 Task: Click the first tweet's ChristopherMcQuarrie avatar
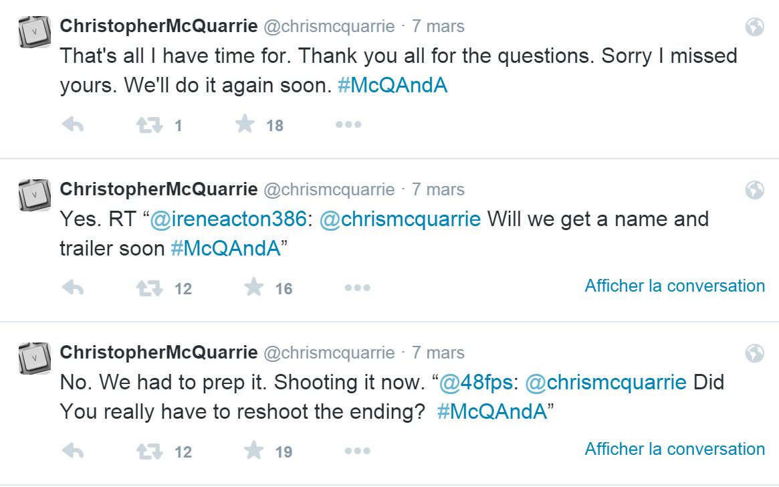click(34, 31)
